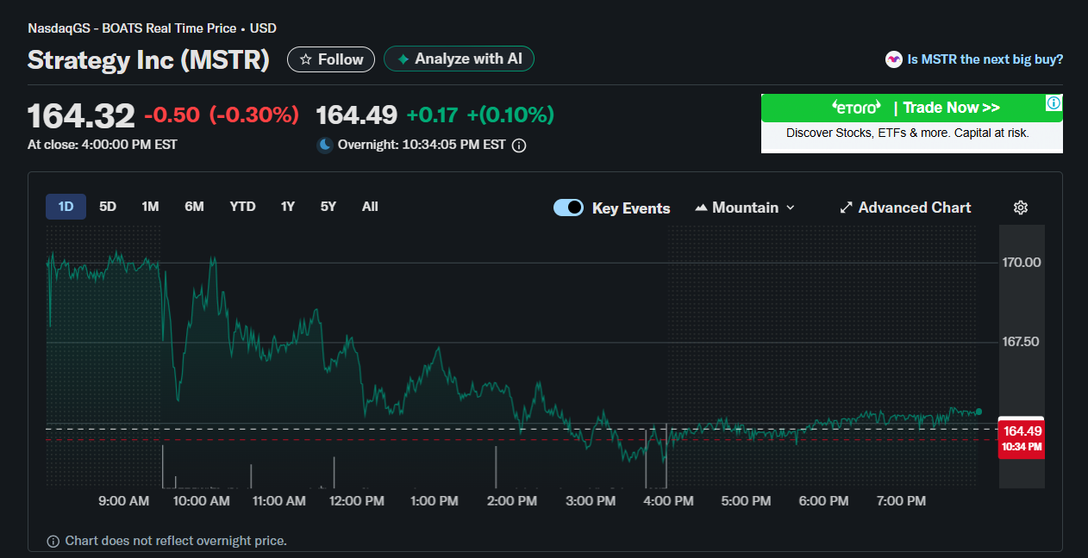Viewport: 1088px width, 558px height.
Task: Click the Follow star button
Action: pos(331,59)
